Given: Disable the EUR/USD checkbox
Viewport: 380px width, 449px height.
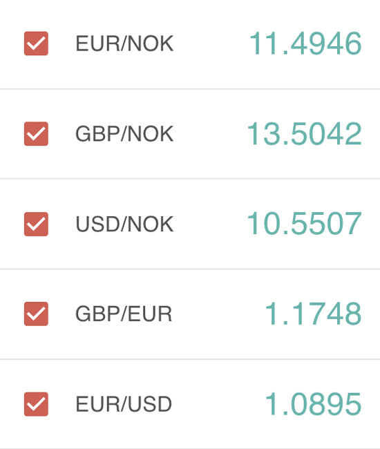Looking at the screenshot, I should pyautogui.click(x=36, y=404).
